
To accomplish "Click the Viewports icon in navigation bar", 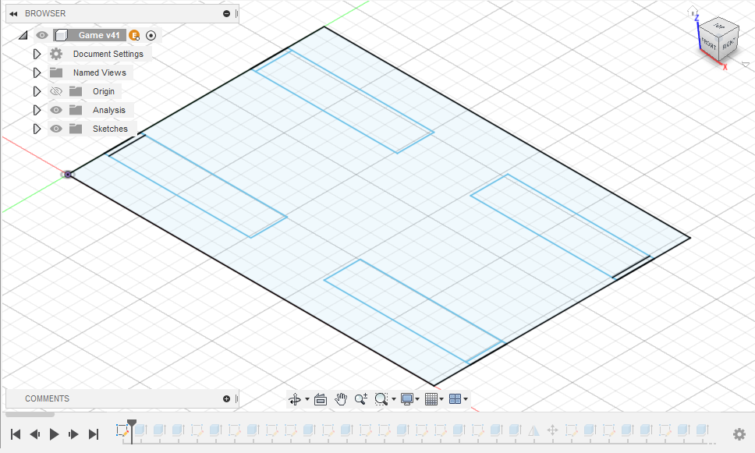I will click(x=457, y=398).
